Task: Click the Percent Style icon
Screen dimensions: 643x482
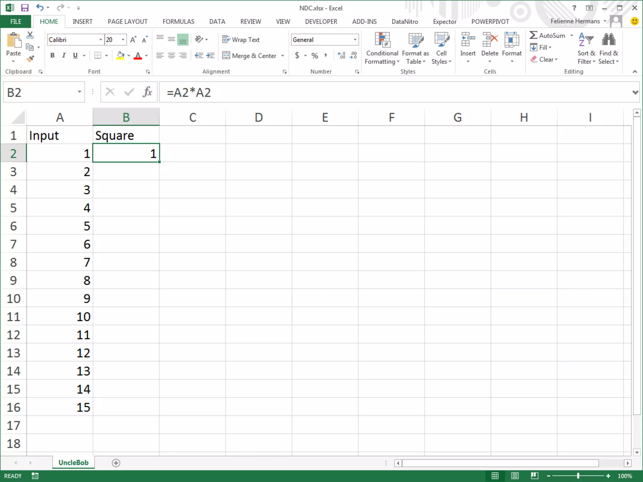Action: [315, 56]
